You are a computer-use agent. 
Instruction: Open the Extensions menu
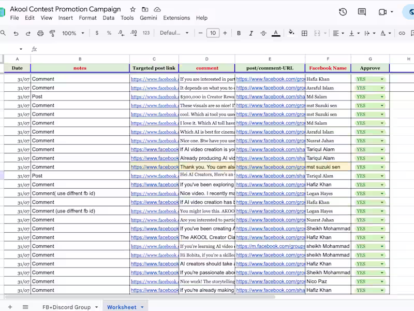[176, 18]
